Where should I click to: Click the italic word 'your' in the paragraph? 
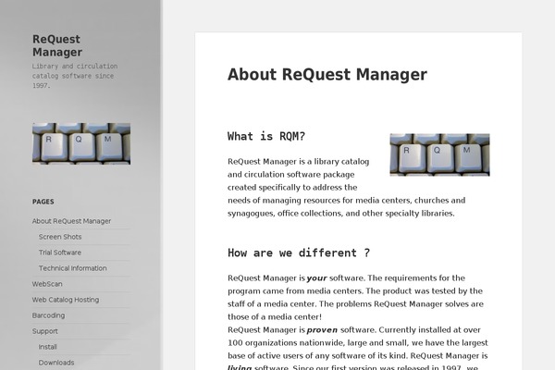click(316, 278)
